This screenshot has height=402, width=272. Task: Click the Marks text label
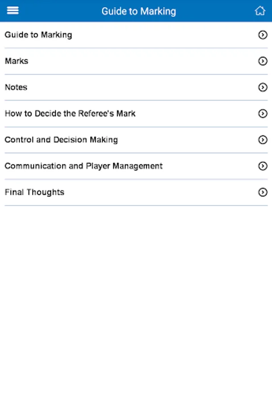coord(16,61)
